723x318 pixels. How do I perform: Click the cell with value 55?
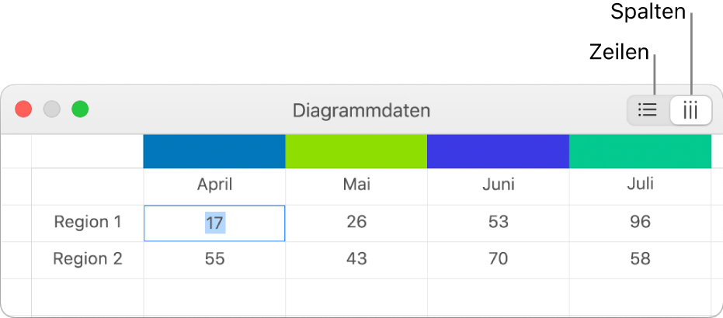[x=214, y=259]
